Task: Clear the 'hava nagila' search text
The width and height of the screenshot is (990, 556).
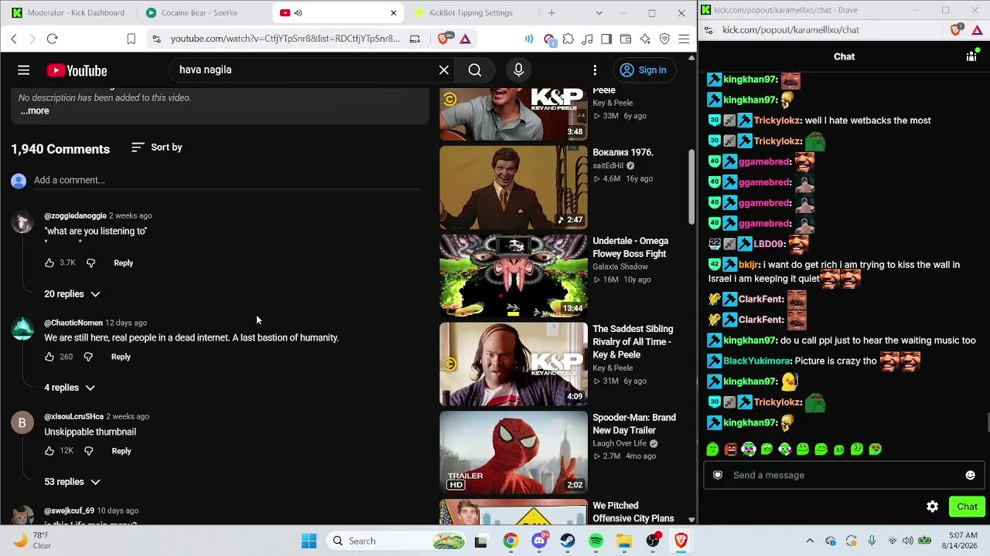Action: point(444,70)
